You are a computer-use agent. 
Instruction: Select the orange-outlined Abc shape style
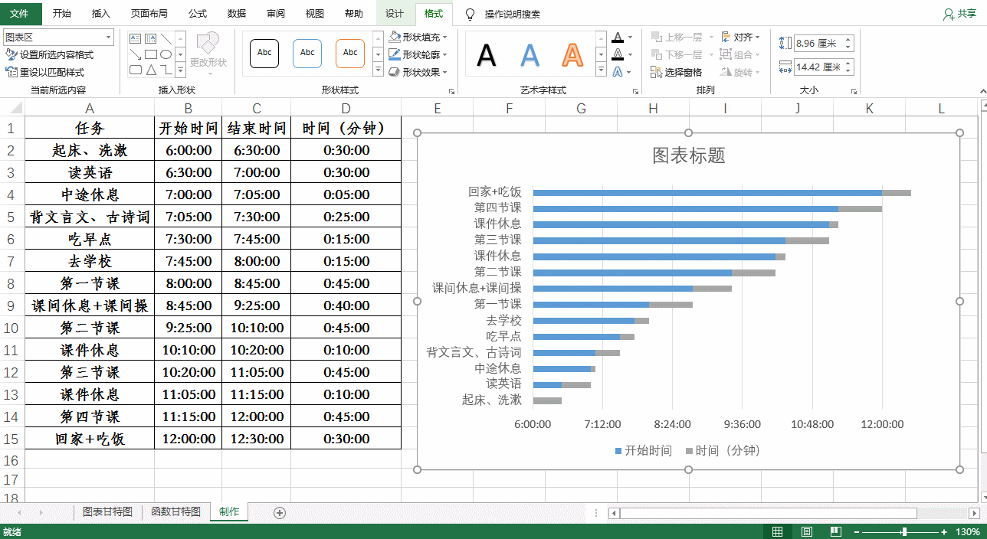click(350, 53)
